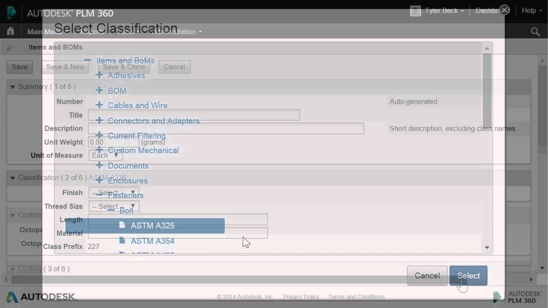Viewport: 548px width, 308px height.
Task: Click the ASTM A354 document icon
Action: coord(122,240)
